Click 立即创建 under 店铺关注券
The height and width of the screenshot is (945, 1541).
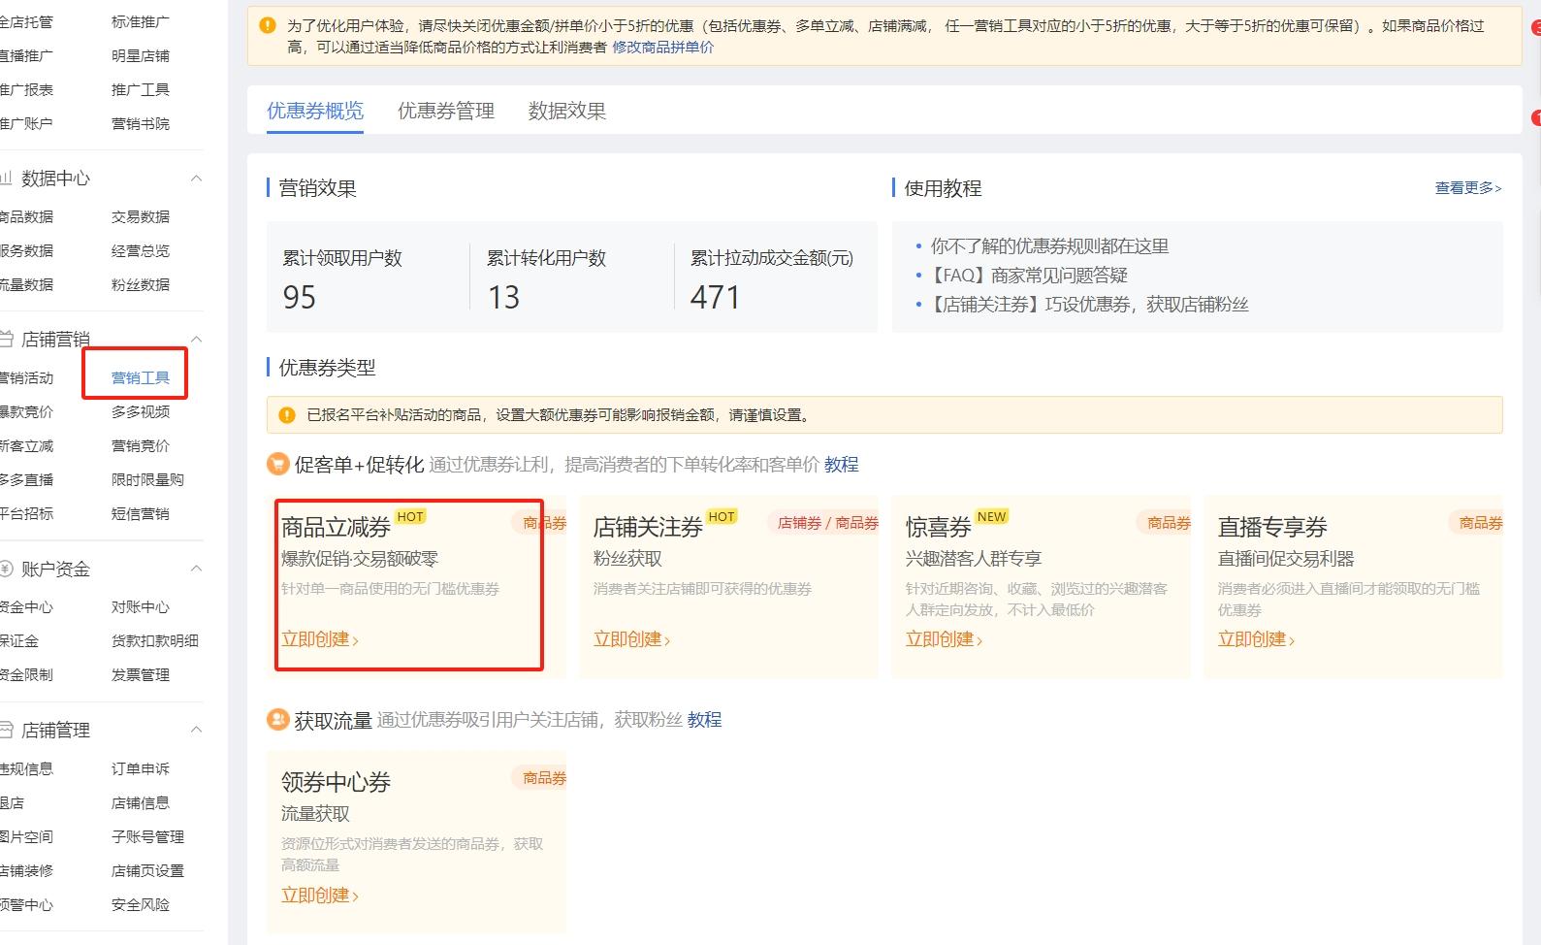pyautogui.click(x=632, y=639)
